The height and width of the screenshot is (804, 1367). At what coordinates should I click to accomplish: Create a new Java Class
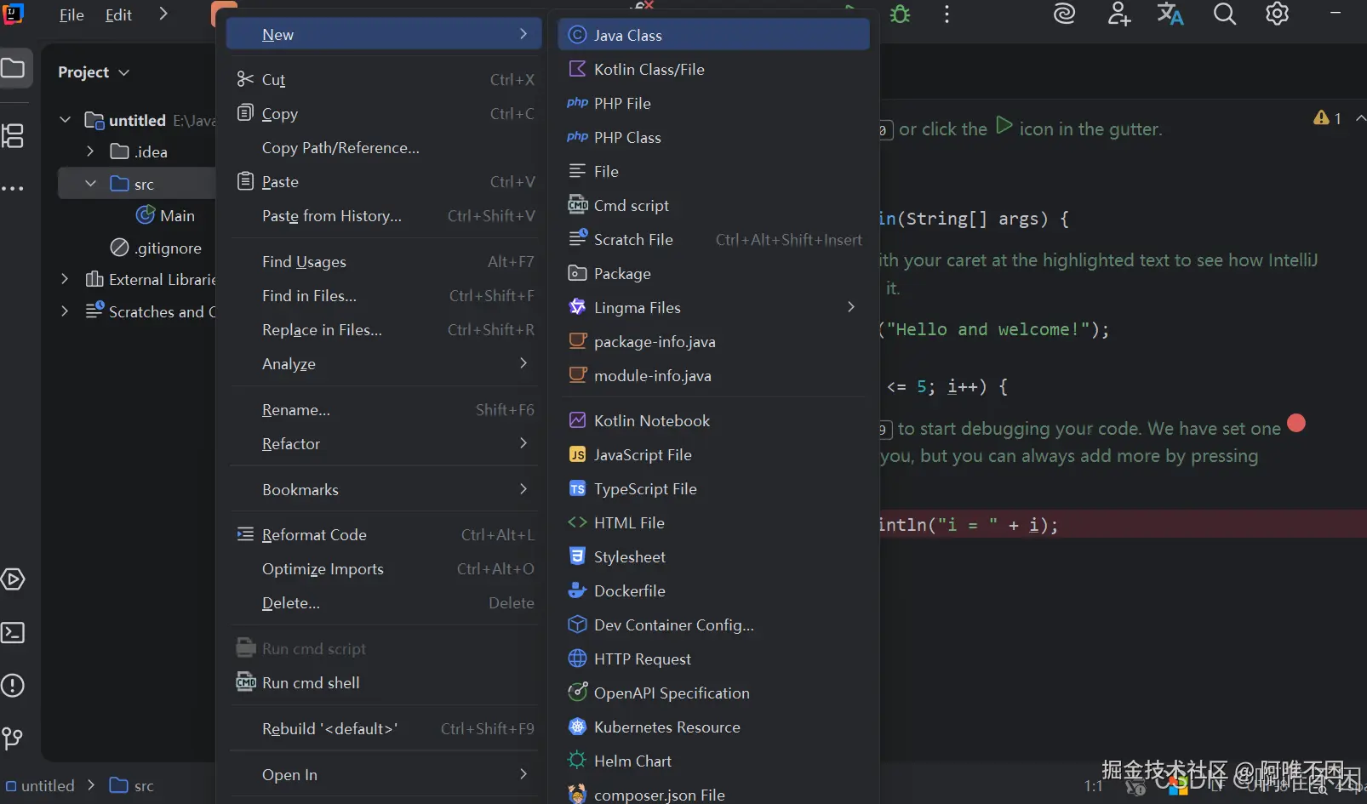point(713,35)
